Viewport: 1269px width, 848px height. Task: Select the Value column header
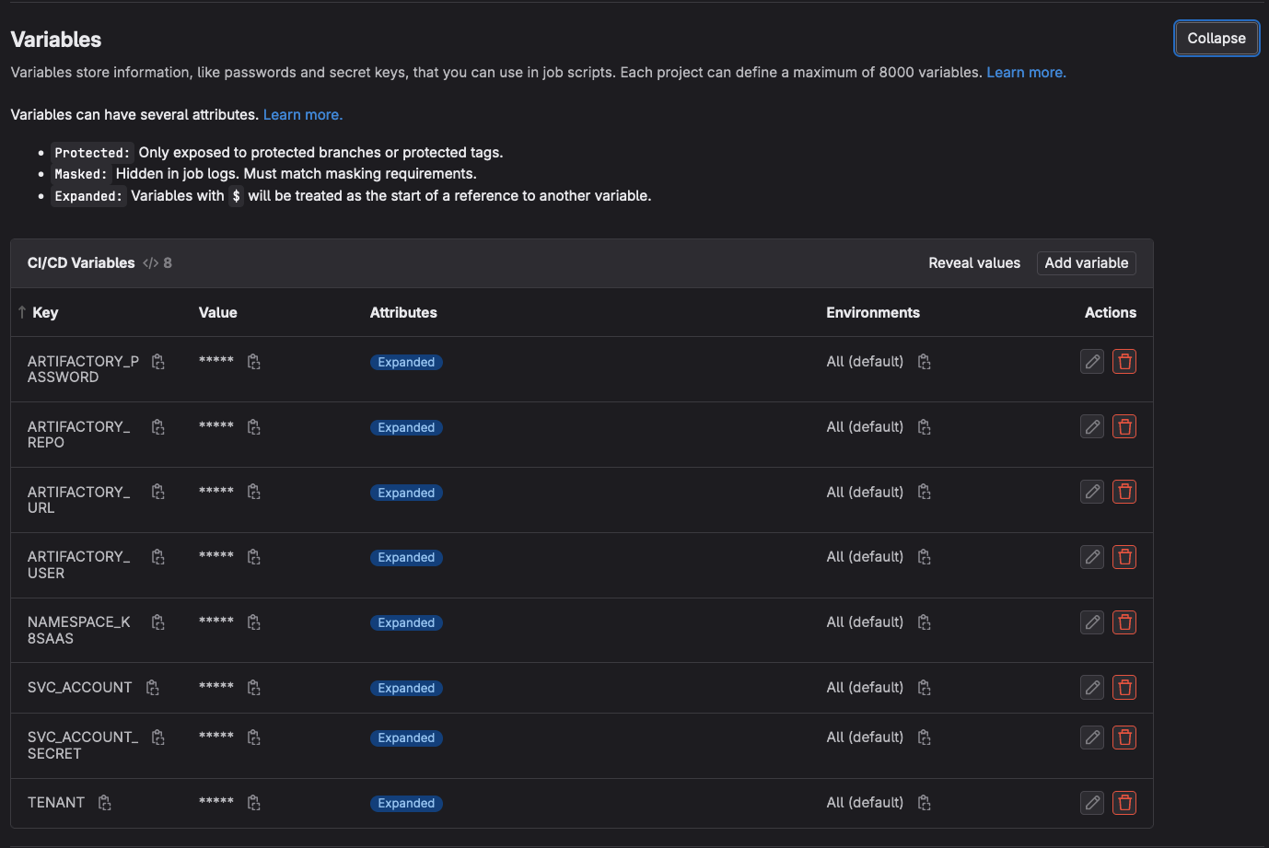(x=218, y=313)
